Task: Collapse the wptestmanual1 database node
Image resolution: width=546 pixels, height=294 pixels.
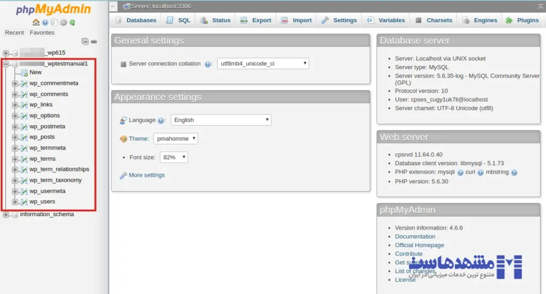Action: pyautogui.click(x=6, y=64)
